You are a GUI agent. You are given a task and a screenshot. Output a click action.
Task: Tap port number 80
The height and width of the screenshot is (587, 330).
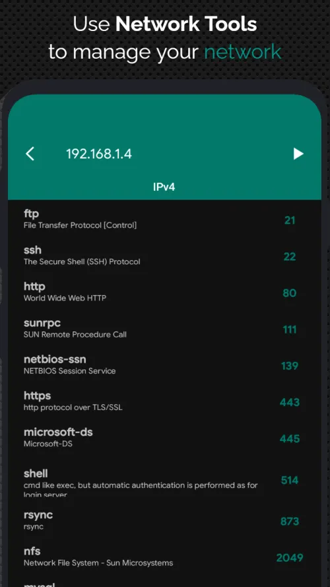click(x=290, y=293)
